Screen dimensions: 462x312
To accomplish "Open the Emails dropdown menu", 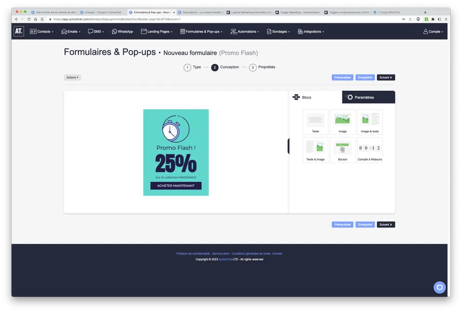I will click(71, 31).
